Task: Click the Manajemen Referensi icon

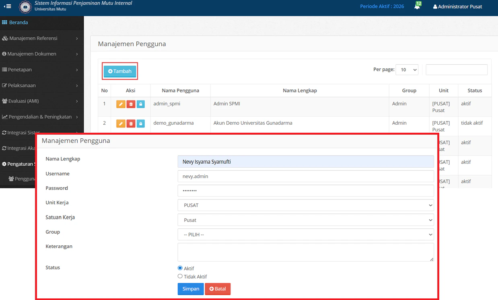Action: (x=5, y=38)
